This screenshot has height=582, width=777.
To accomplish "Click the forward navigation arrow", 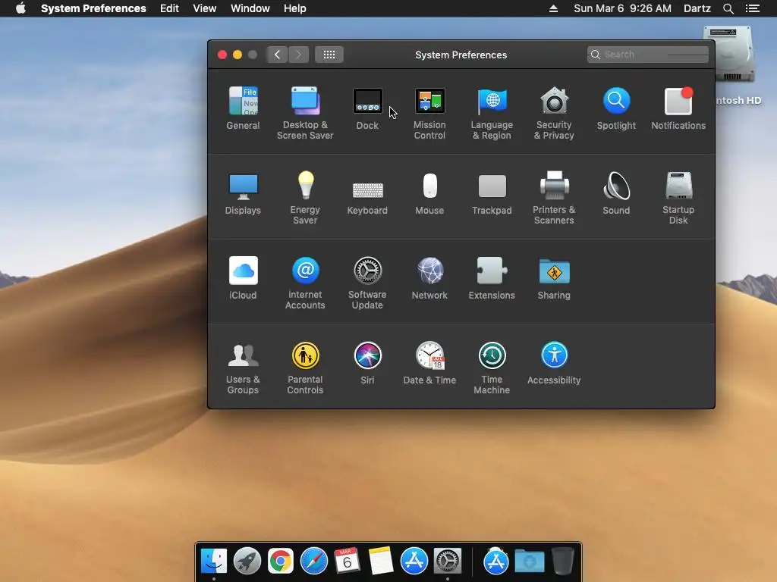I will click(298, 55).
